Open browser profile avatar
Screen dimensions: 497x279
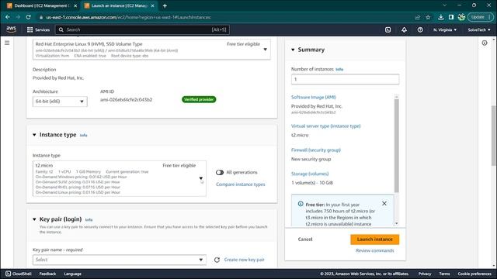461,17
